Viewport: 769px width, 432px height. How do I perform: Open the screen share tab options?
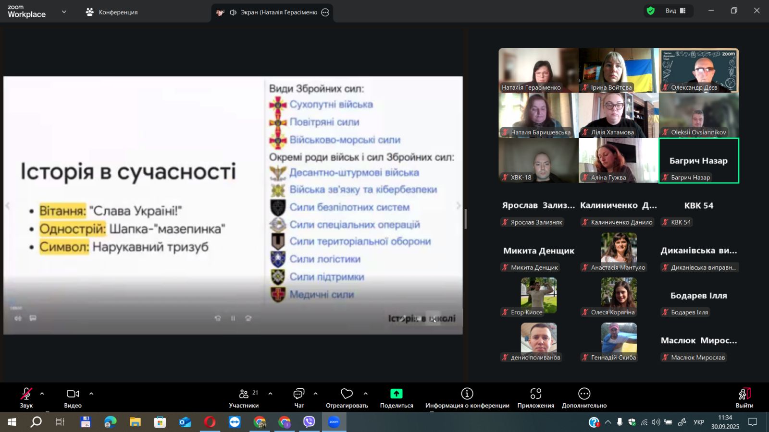point(325,12)
